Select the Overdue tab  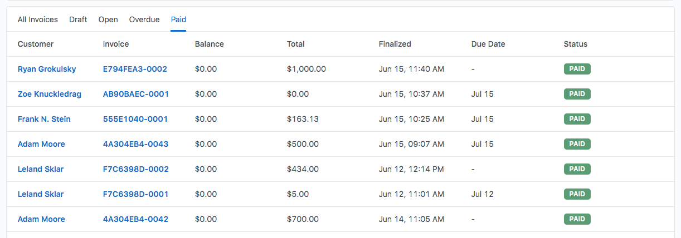coord(144,19)
